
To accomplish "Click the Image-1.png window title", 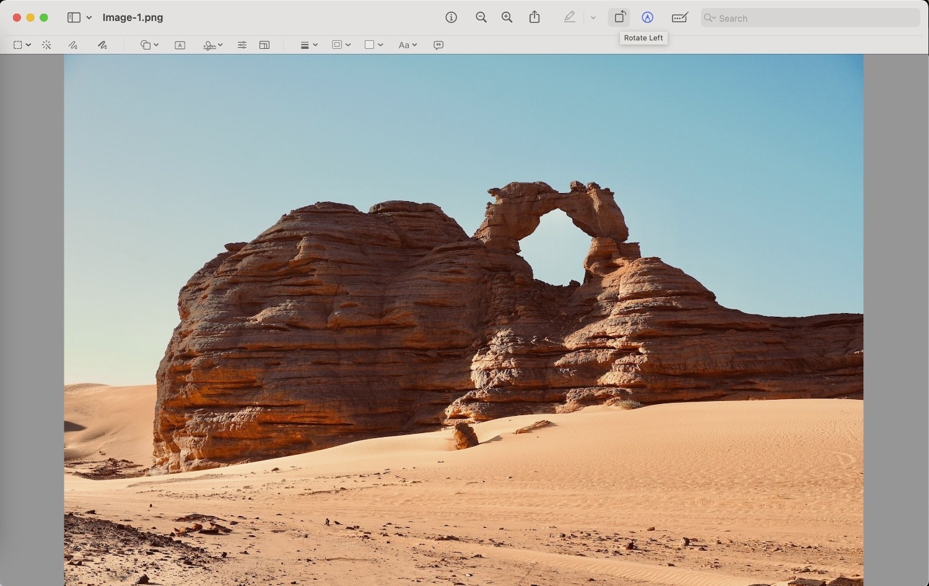I will pos(133,17).
